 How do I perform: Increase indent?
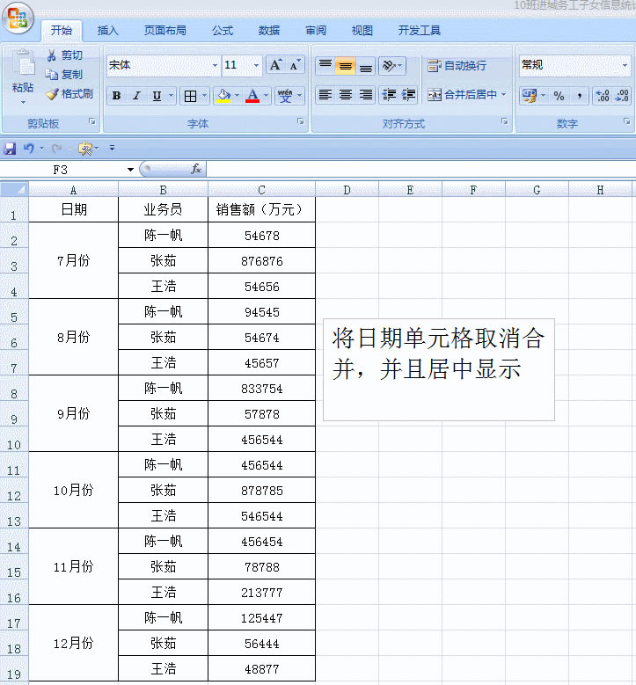click(408, 95)
